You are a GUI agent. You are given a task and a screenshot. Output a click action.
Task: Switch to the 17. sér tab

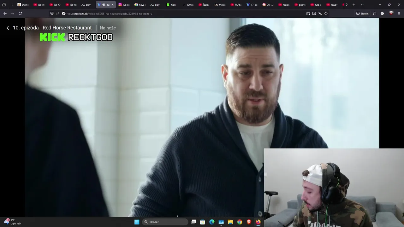pyautogui.click(x=252, y=5)
